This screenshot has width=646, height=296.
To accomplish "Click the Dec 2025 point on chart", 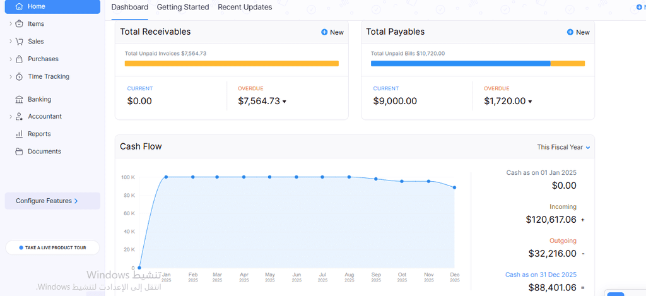I will pyautogui.click(x=454, y=187).
